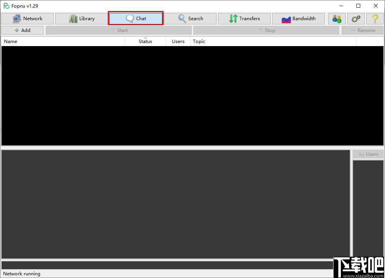Screen dimensions: 385x278
Task: Click the Stop button
Action: click(266, 30)
